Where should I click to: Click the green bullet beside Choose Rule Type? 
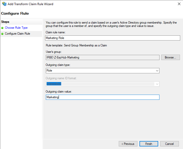[2, 28]
